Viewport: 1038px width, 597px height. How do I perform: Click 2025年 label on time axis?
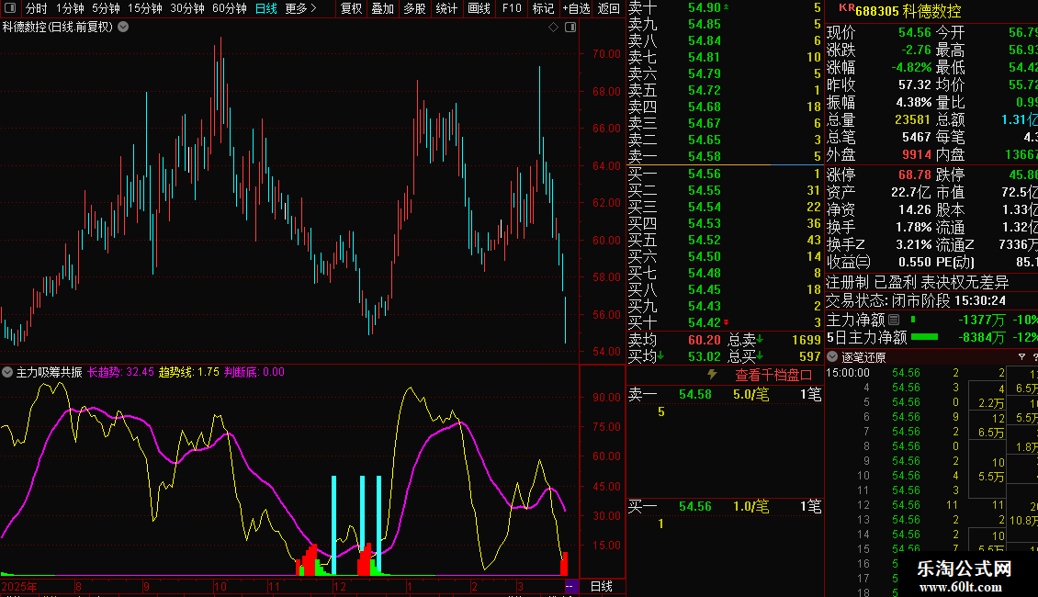tap(20, 586)
